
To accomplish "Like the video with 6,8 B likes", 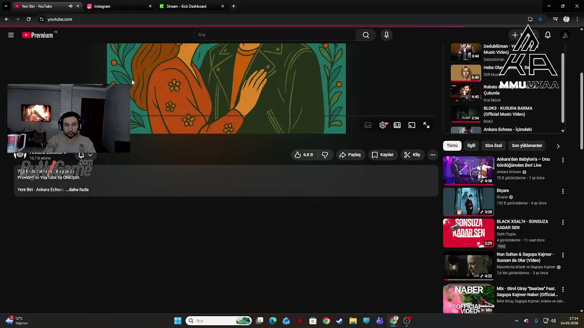I will coord(304,155).
